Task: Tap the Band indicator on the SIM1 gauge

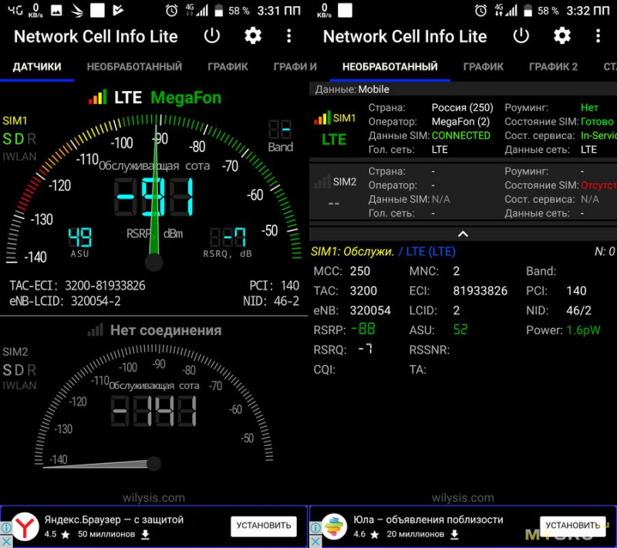Action: click(280, 135)
